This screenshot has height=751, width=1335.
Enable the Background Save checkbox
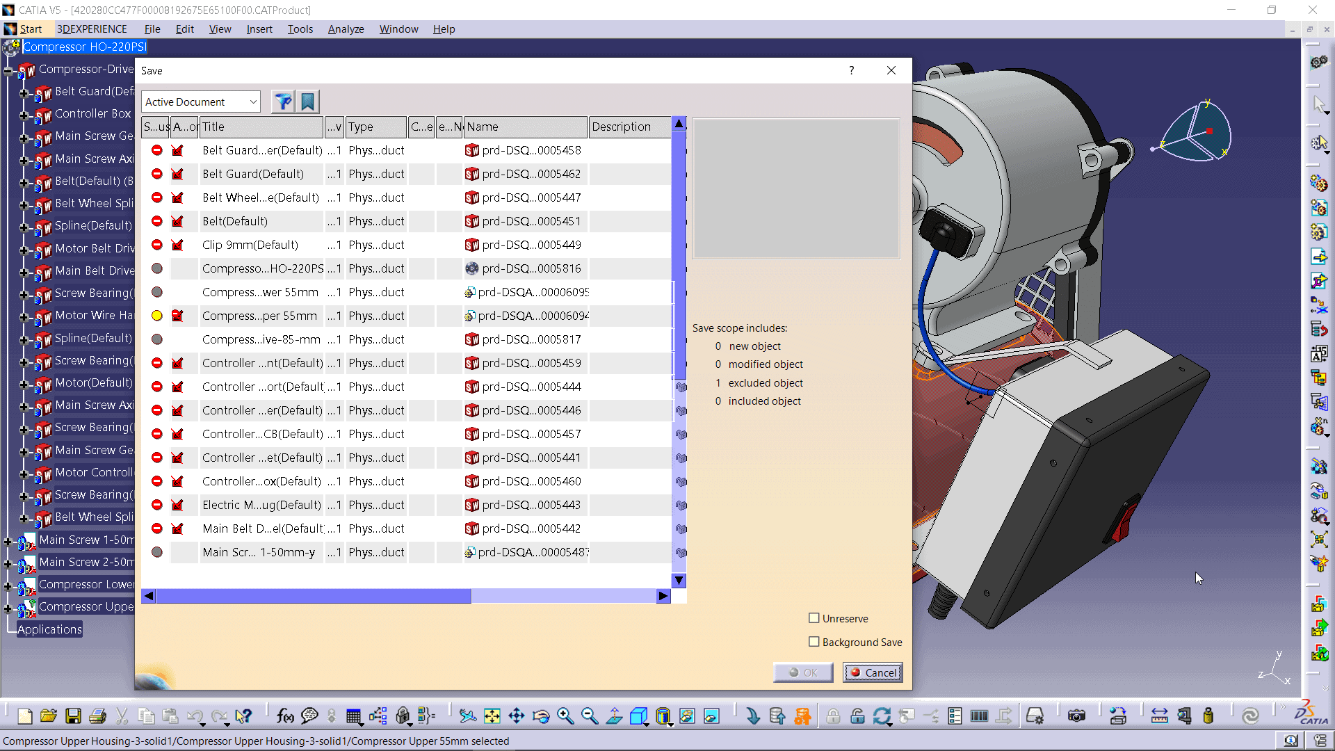click(814, 642)
